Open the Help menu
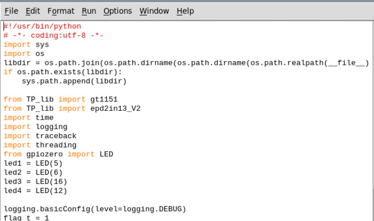 coord(185,11)
